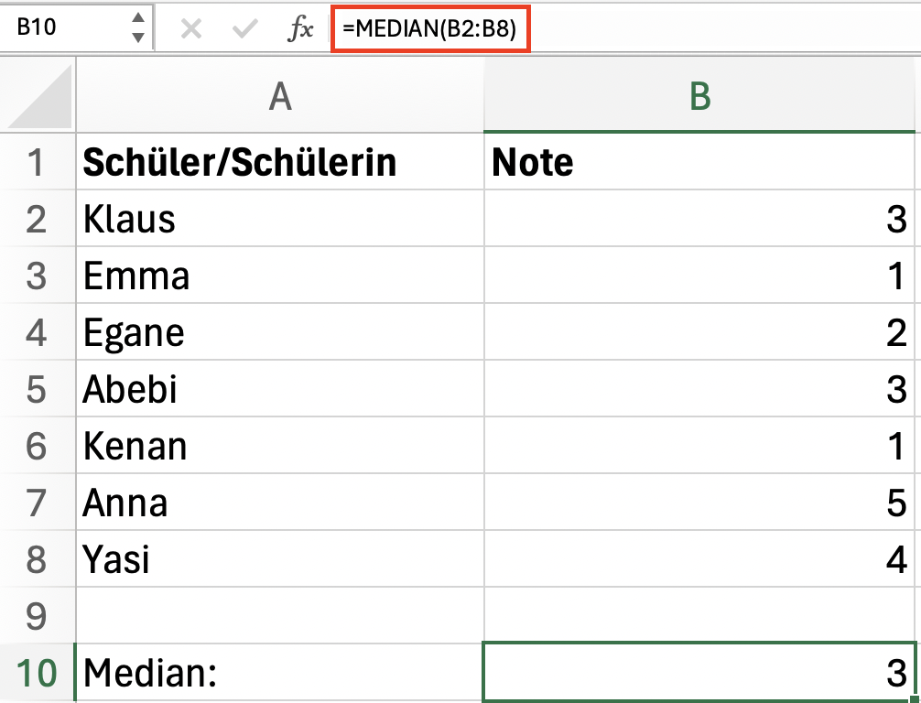Viewport: 921px width, 703px height.
Task: Select row 1 header
Action: pos(38,162)
